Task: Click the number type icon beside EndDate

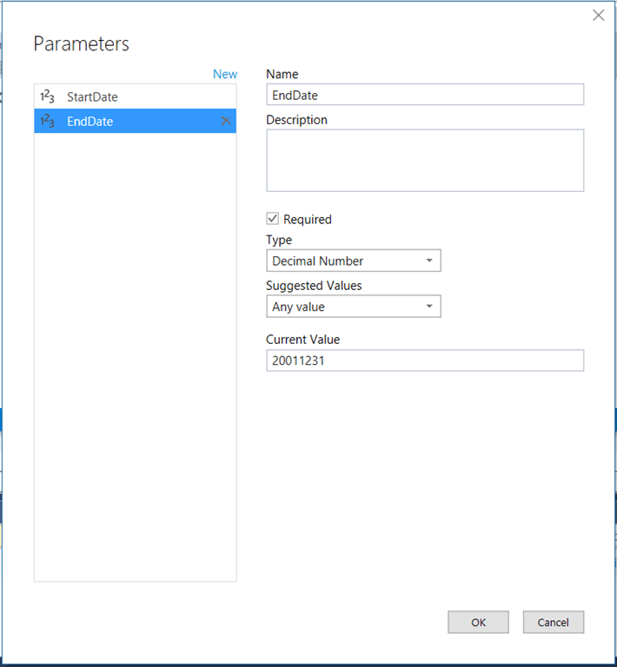Action: pyautogui.click(x=47, y=122)
